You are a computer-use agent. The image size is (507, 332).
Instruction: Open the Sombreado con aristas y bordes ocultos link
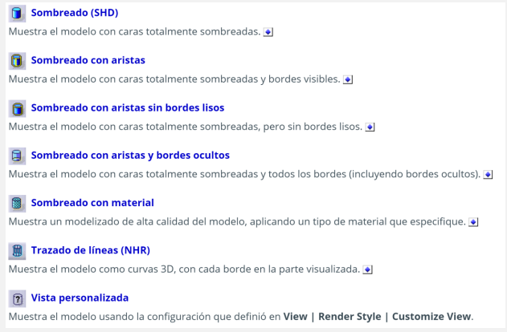point(130,156)
